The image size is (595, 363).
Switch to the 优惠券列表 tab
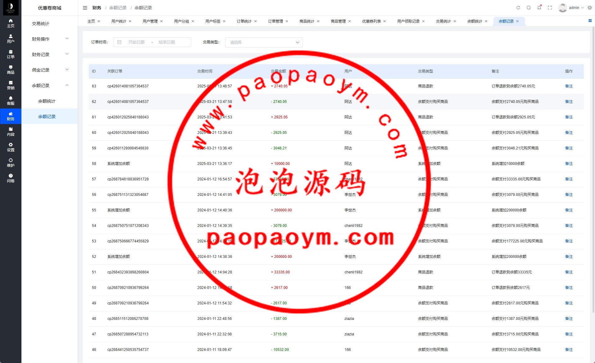click(371, 21)
